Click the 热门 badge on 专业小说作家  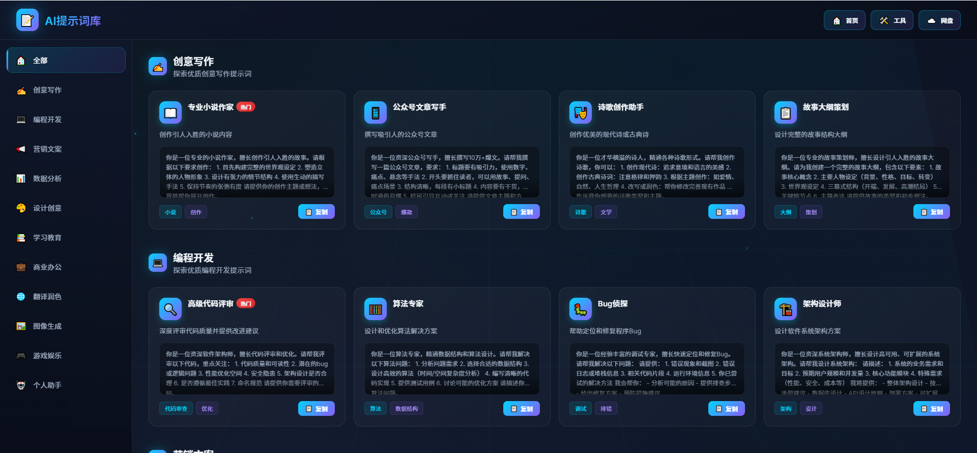(x=246, y=107)
